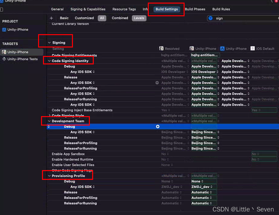Click the Unity-iPhone target column icon
The width and height of the screenshot is (279, 215).
192,48
